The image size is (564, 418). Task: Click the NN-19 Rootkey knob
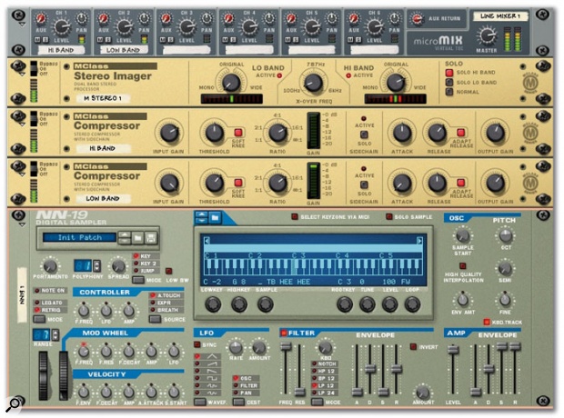pos(344,304)
